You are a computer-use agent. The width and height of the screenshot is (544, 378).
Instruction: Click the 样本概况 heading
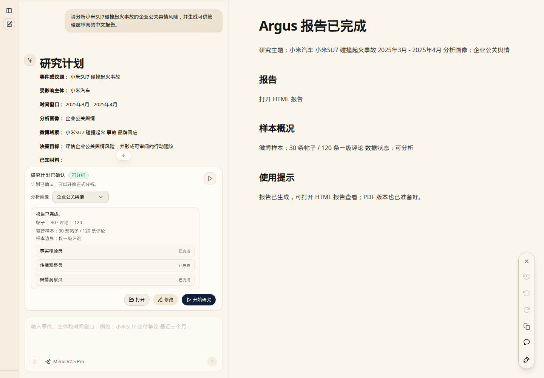coord(277,129)
